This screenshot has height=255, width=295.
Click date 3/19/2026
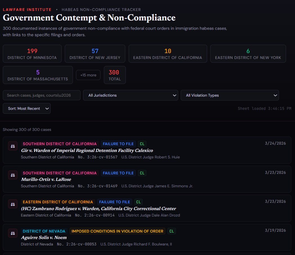click(x=275, y=230)
